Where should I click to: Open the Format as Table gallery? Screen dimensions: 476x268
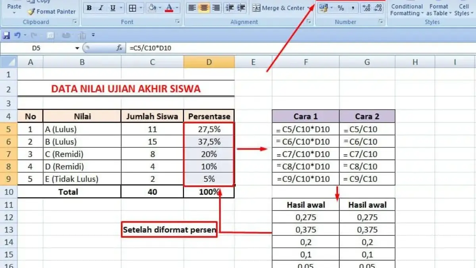pos(439,10)
